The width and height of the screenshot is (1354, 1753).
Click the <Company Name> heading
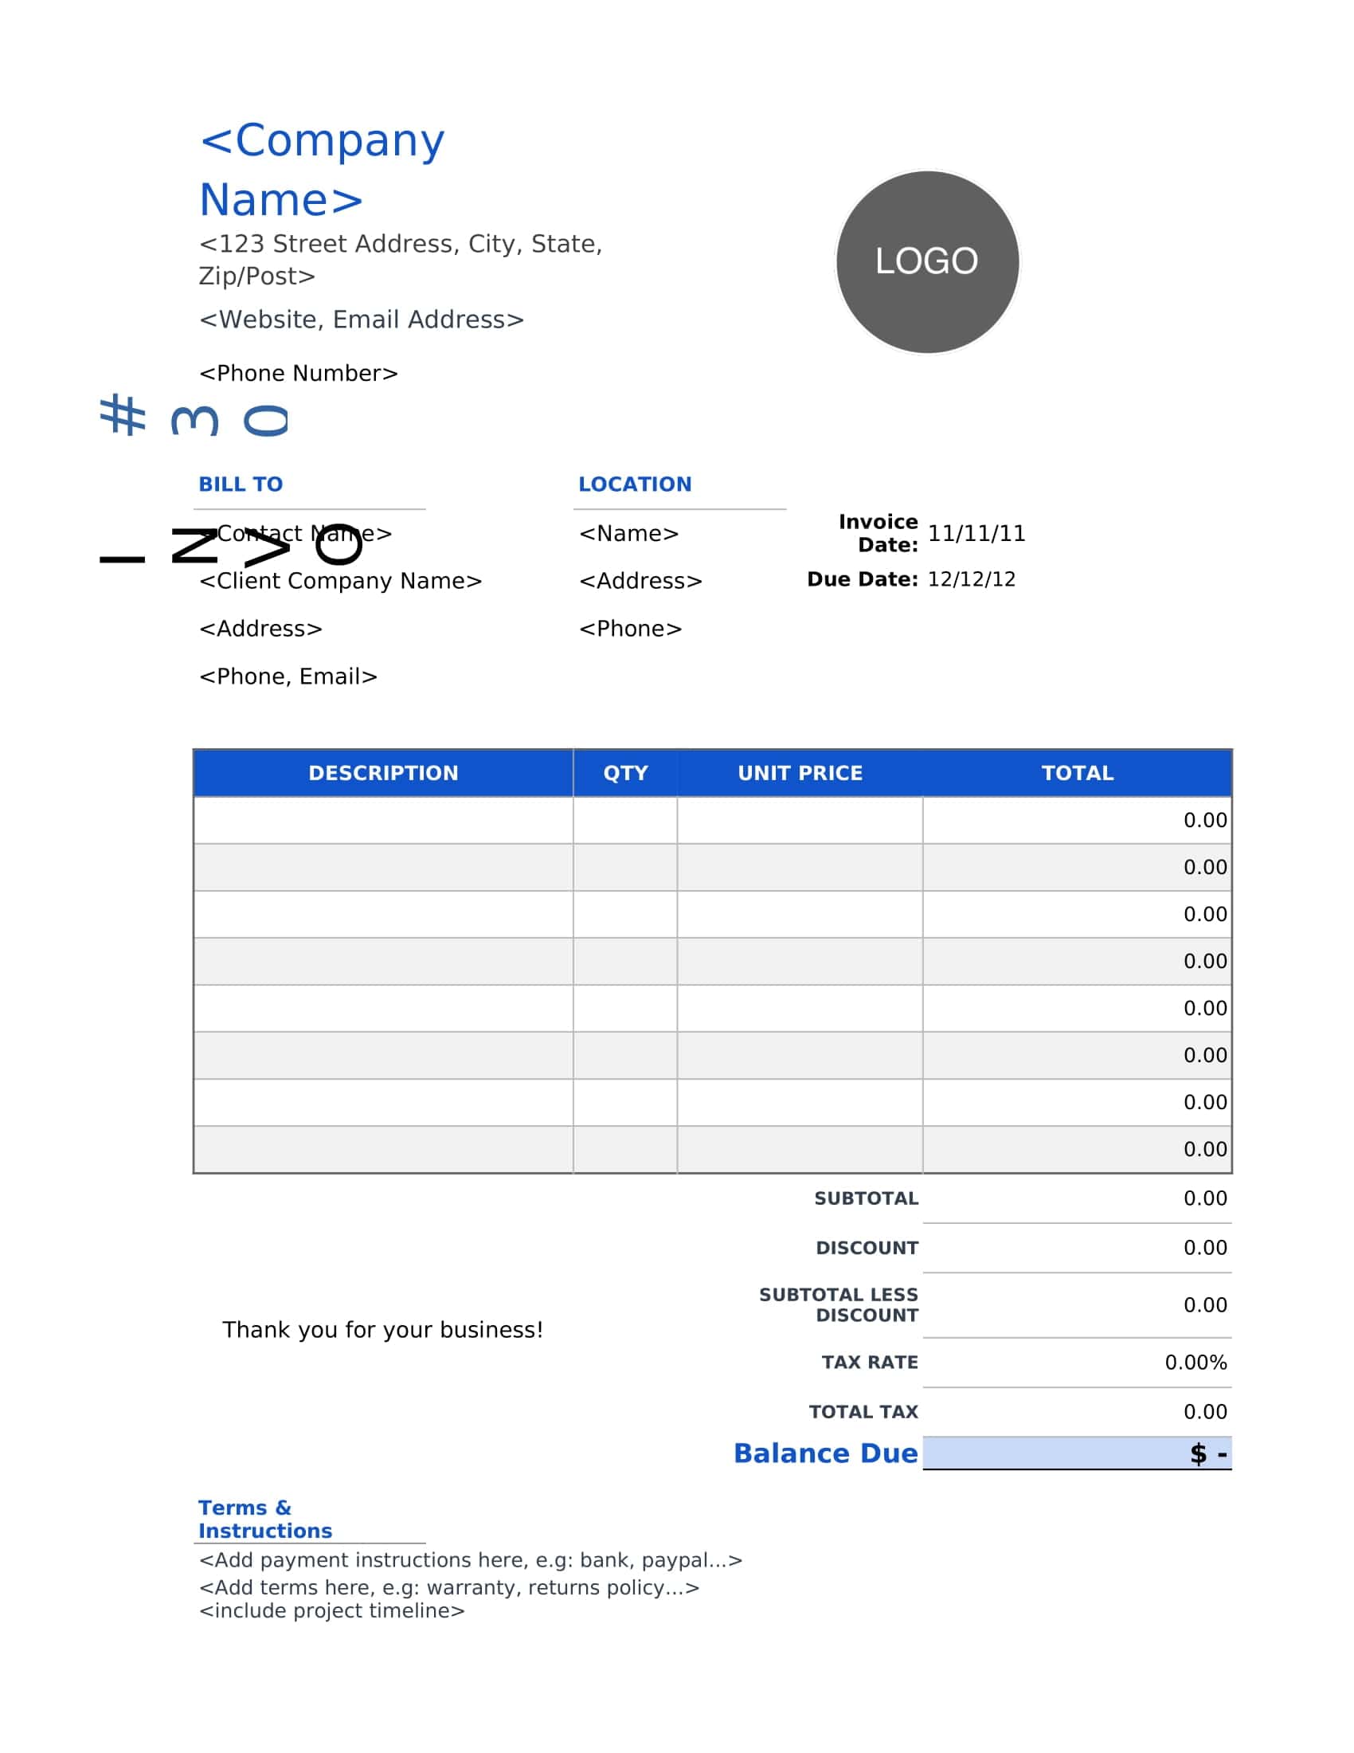(321, 169)
